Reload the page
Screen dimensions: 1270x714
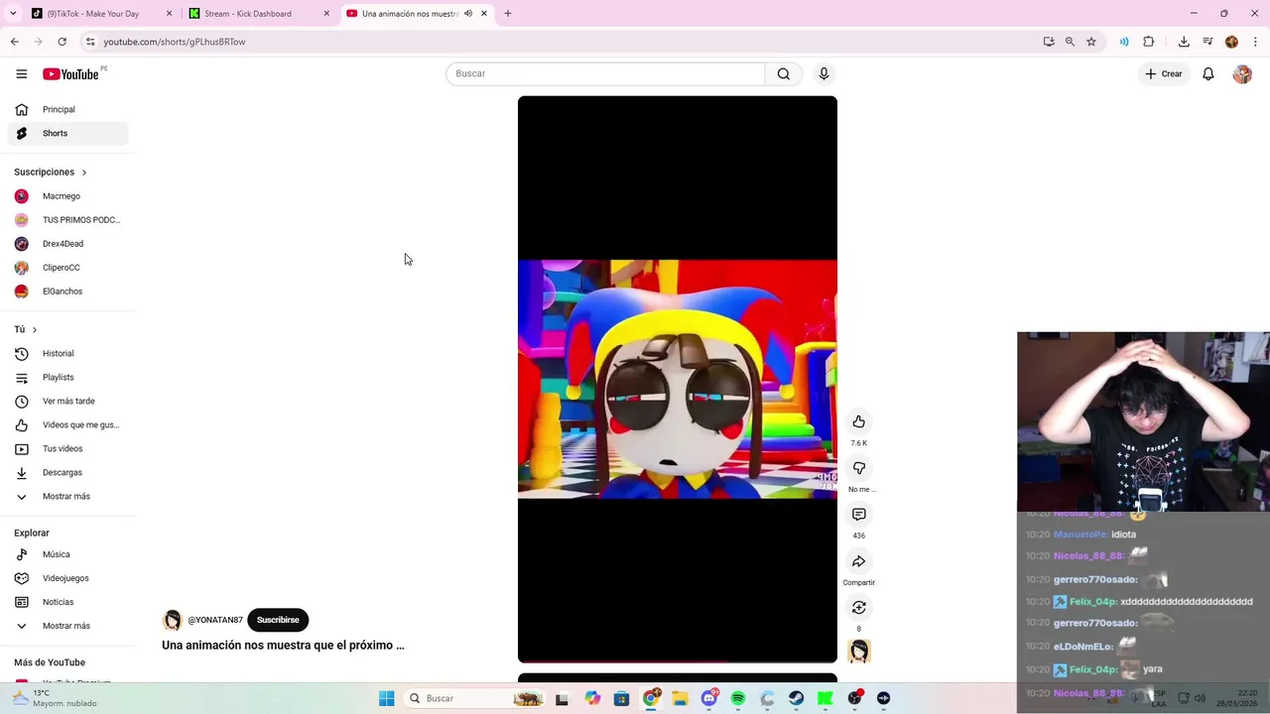tap(62, 42)
